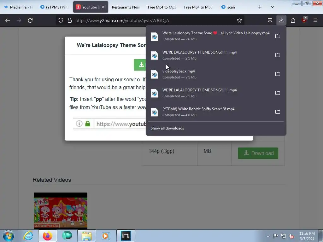
Task: Toggle the downloads panel toolbar button
Action: click(x=281, y=20)
